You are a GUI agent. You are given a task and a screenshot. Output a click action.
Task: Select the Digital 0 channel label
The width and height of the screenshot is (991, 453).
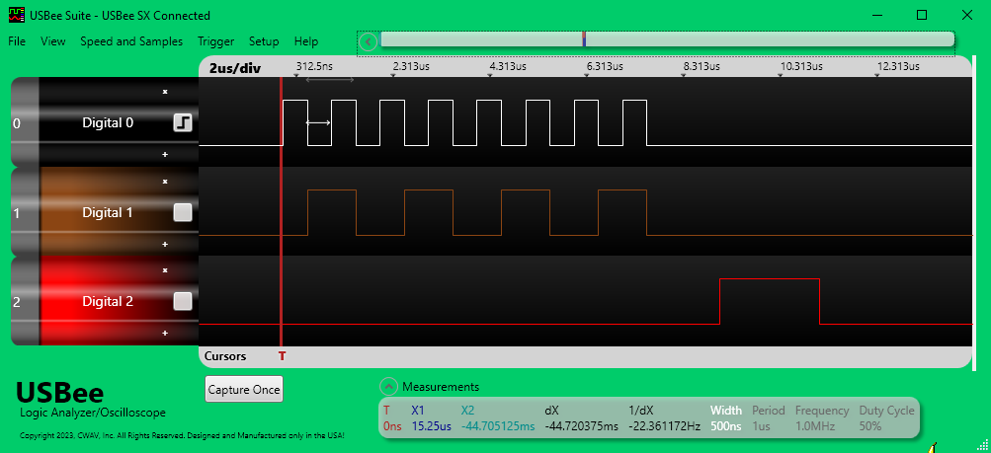[x=108, y=123]
